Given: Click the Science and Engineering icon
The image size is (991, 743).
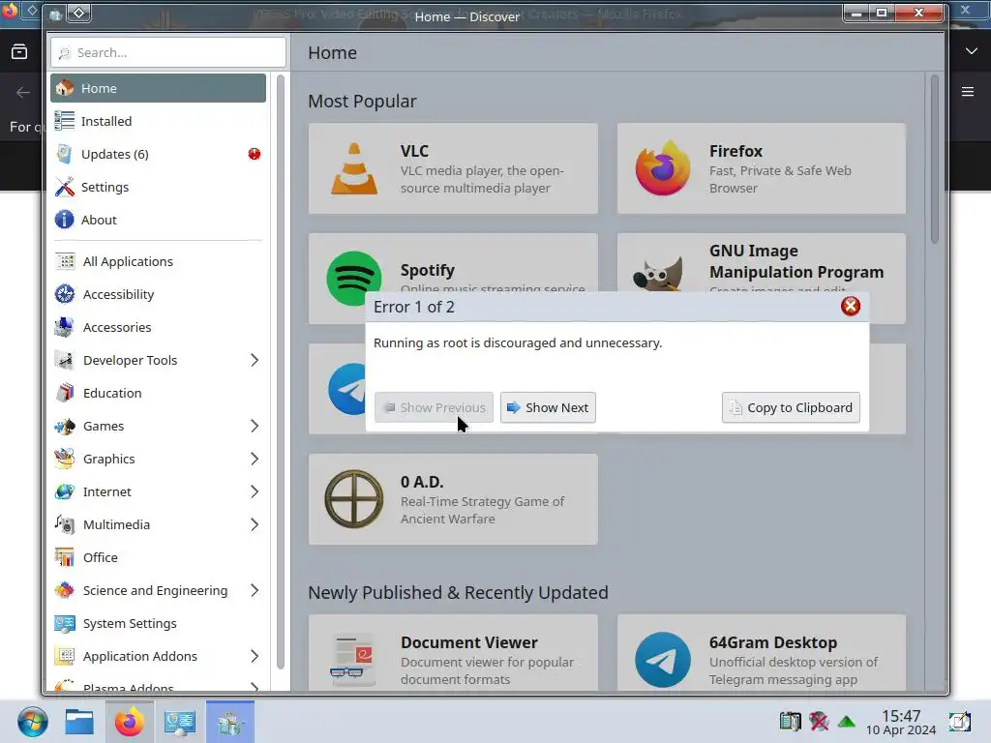Looking at the screenshot, I should (x=65, y=589).
